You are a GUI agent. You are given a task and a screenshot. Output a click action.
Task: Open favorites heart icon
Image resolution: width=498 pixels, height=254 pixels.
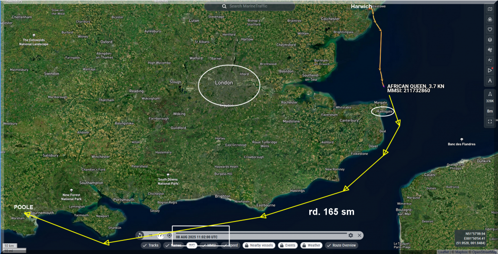pos(490,29)
